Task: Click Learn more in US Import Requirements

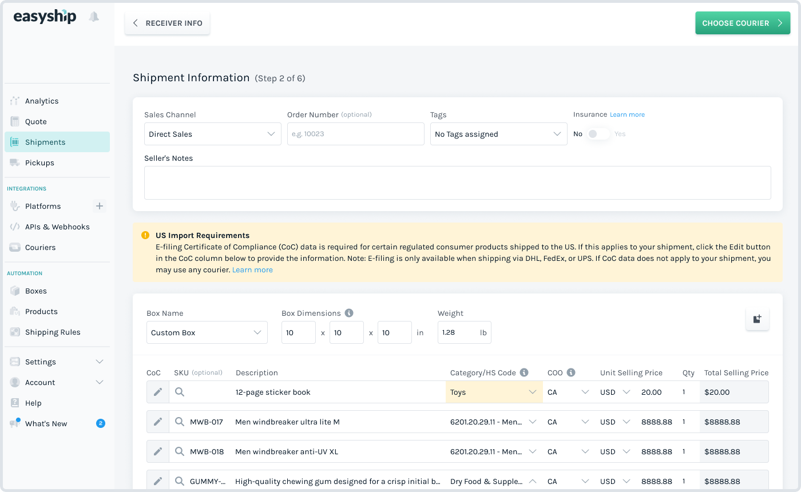Action: [252, 269]
